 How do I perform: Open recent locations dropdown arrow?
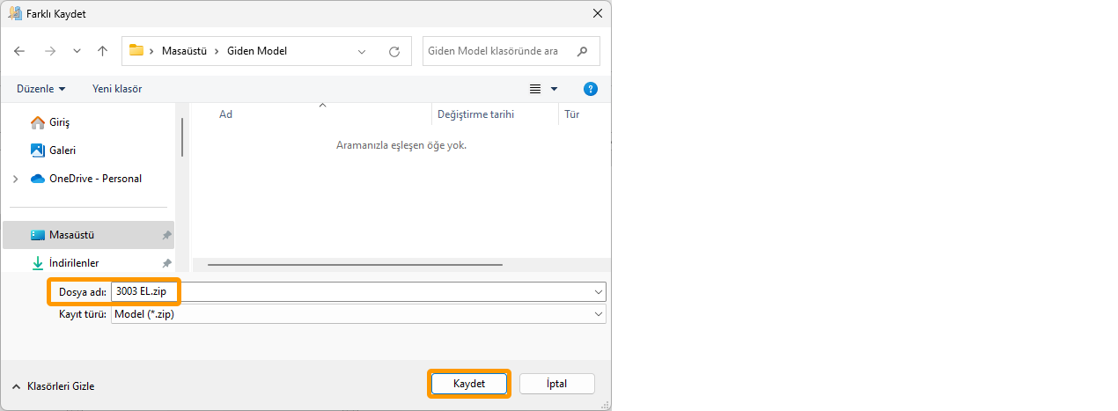point(77,51)
